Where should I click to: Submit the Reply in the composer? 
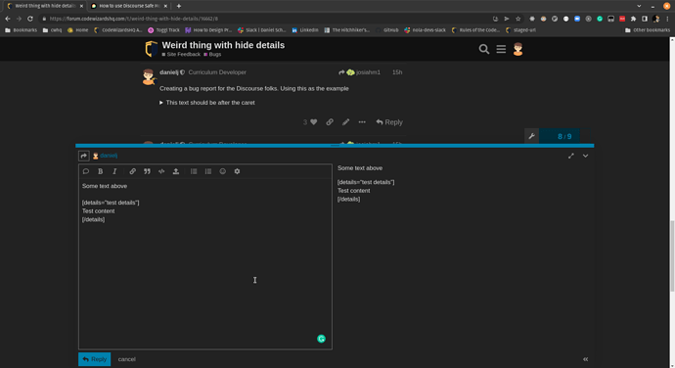[94, 359]
